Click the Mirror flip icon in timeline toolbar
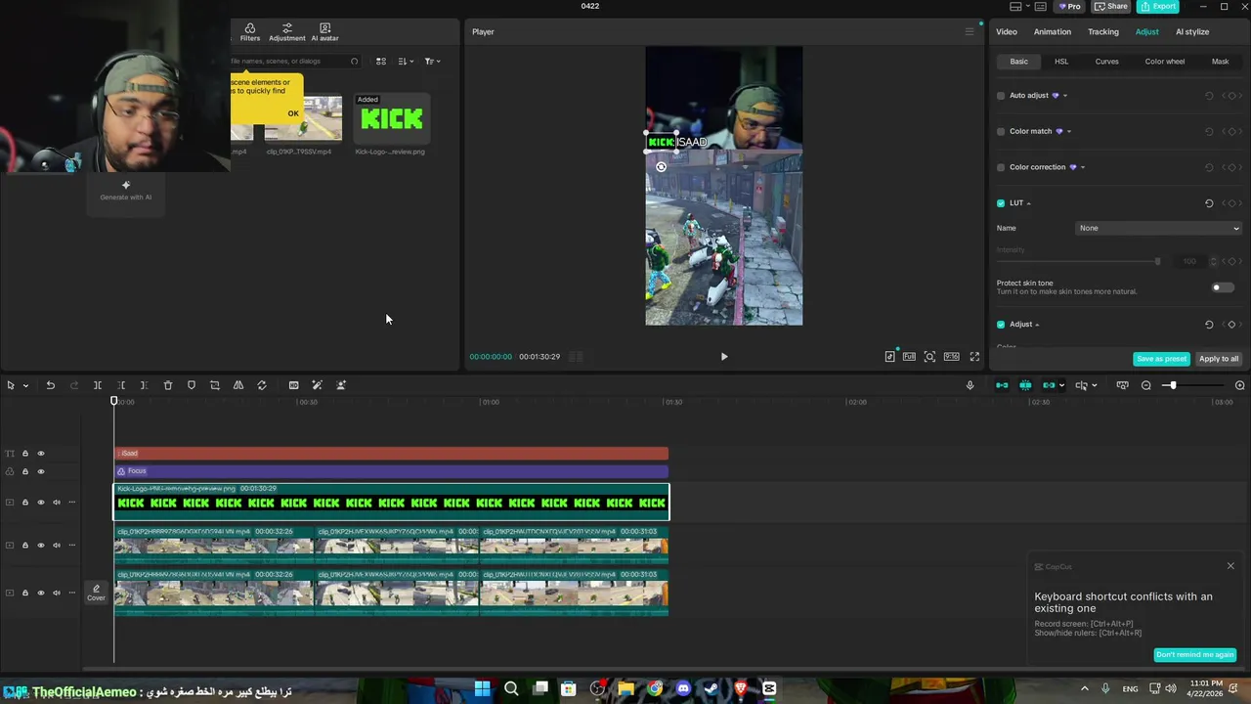 tap(238, 385)
